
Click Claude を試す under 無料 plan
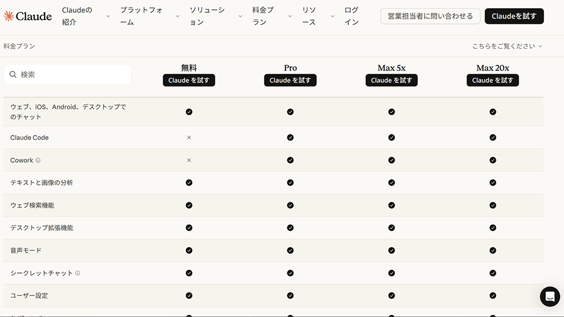coord(189,80)
